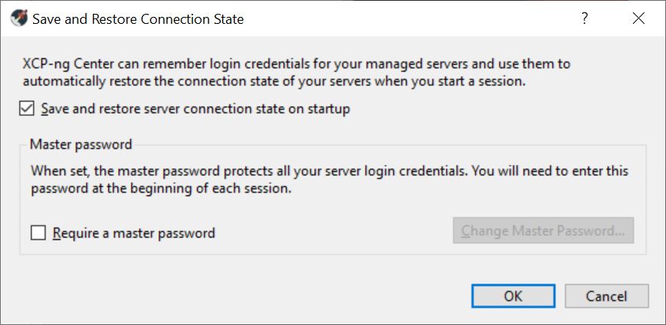Click the 'Save and Restore Connection State' title text
666x325 pixels.
(x=138, y=19)
